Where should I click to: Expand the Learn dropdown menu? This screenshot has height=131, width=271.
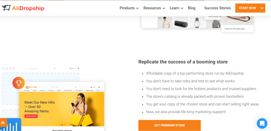(176, 8)
